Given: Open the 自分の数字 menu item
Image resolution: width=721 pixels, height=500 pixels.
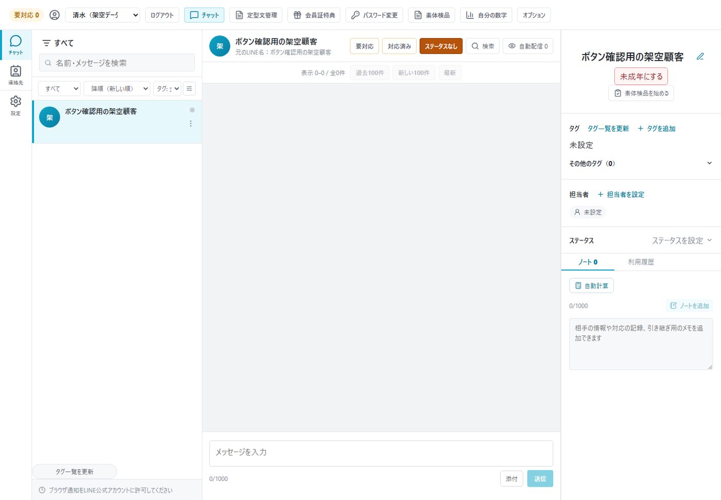Looking at the screenshot, I should point(486,15).
